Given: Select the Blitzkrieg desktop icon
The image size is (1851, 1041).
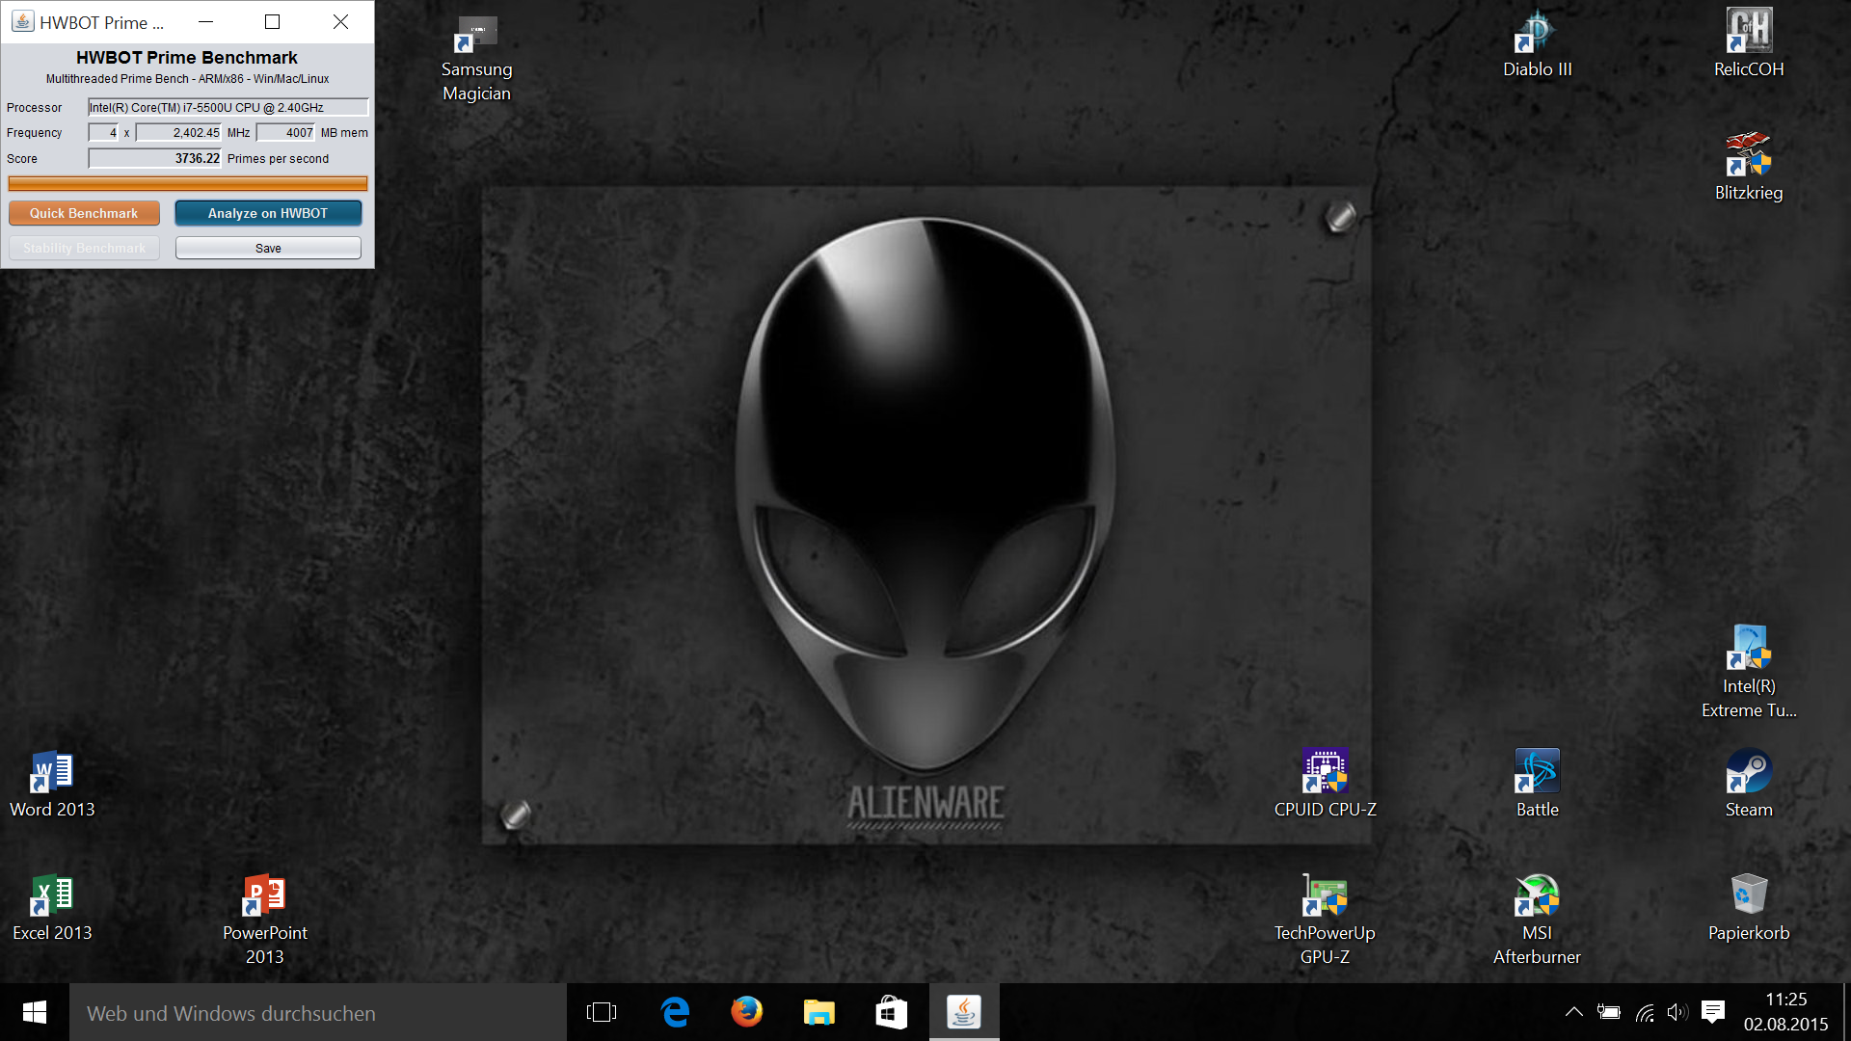Looking at the screenshot, I should (1748, 167).
